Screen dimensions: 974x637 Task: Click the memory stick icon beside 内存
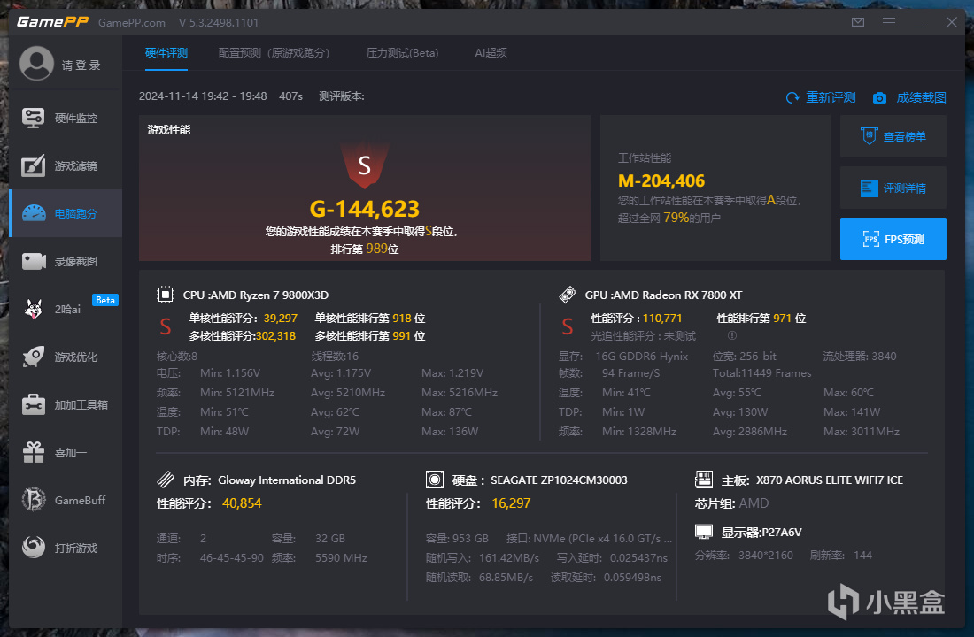click(166, 480)
